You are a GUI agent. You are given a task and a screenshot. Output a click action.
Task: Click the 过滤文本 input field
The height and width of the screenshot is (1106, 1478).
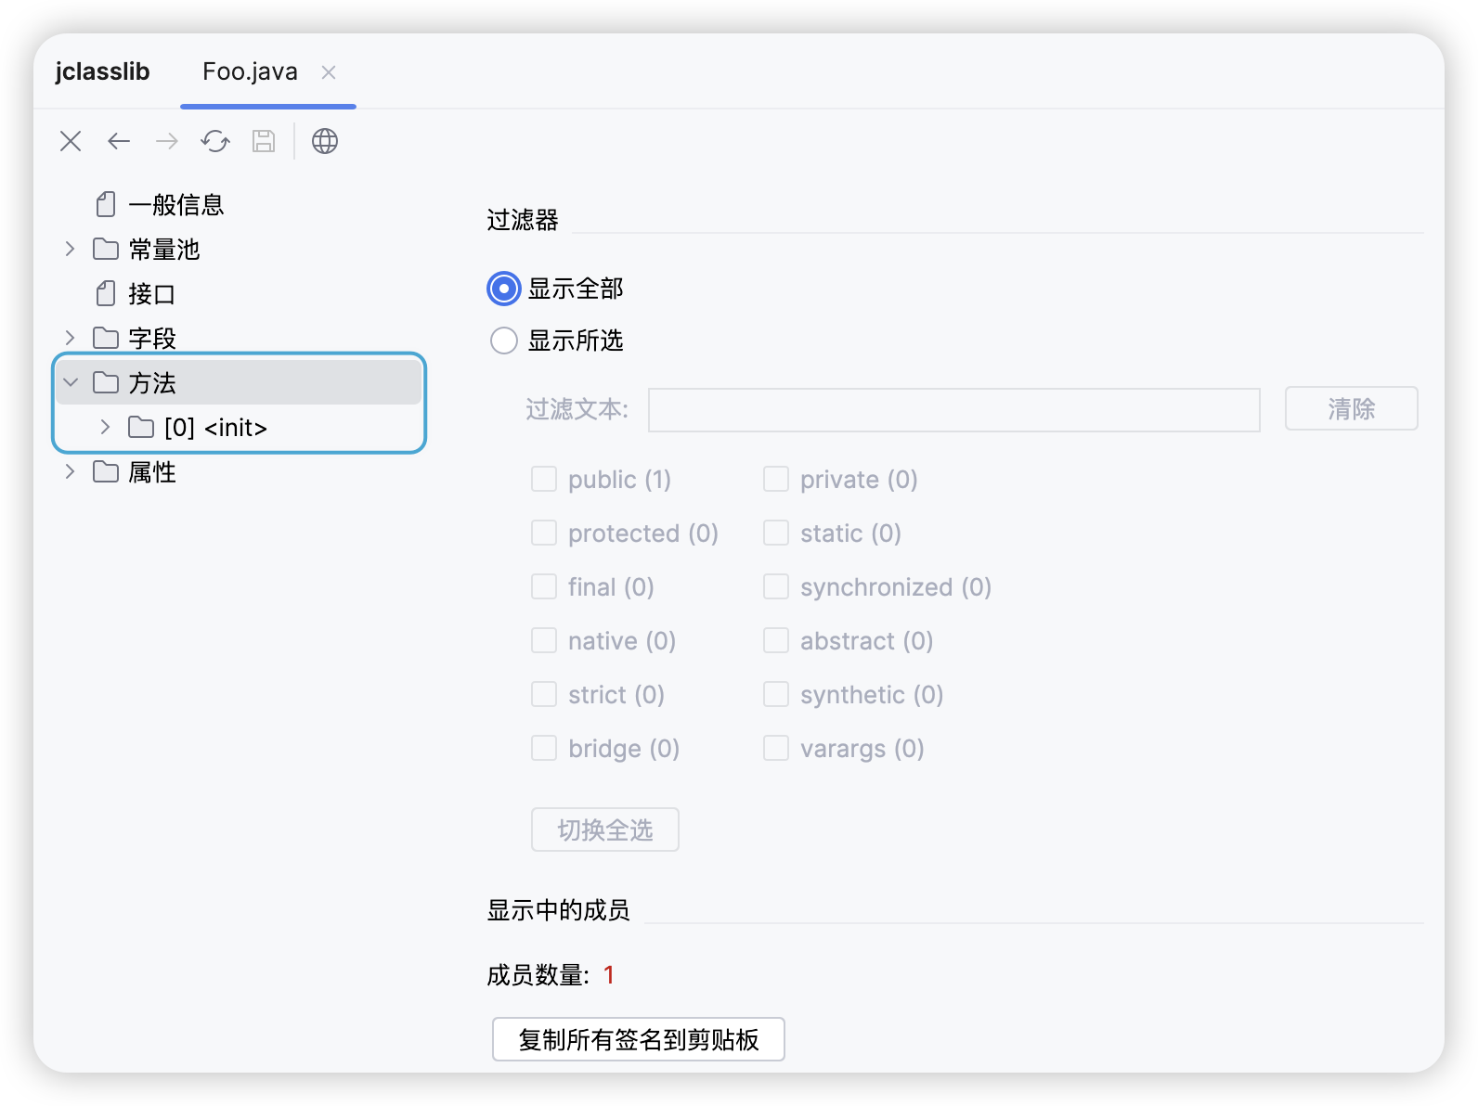click(953, 410)
